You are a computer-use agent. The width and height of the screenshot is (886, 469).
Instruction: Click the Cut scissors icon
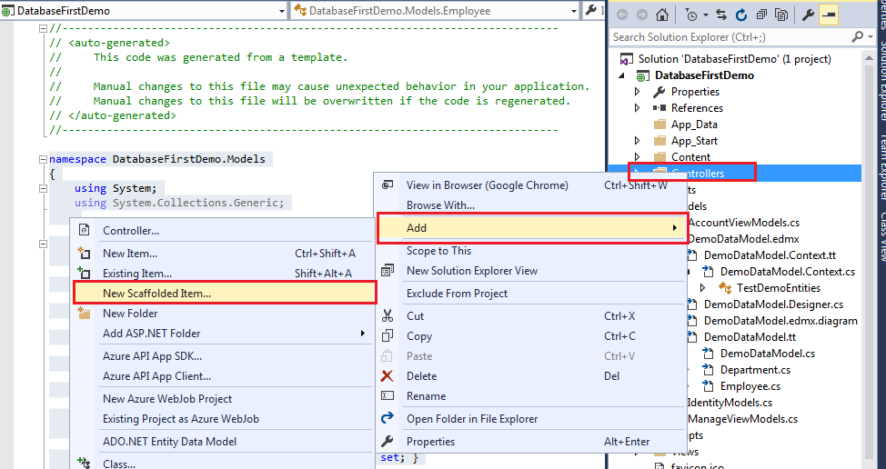[388, 316]
